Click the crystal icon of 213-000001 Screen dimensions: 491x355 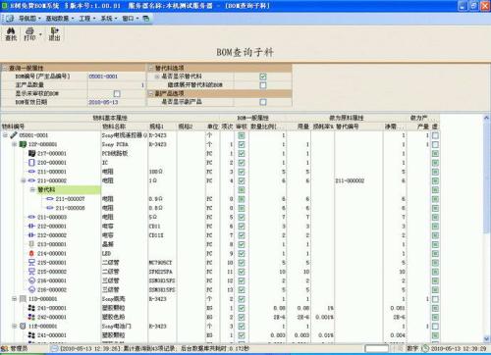[31, 244]
